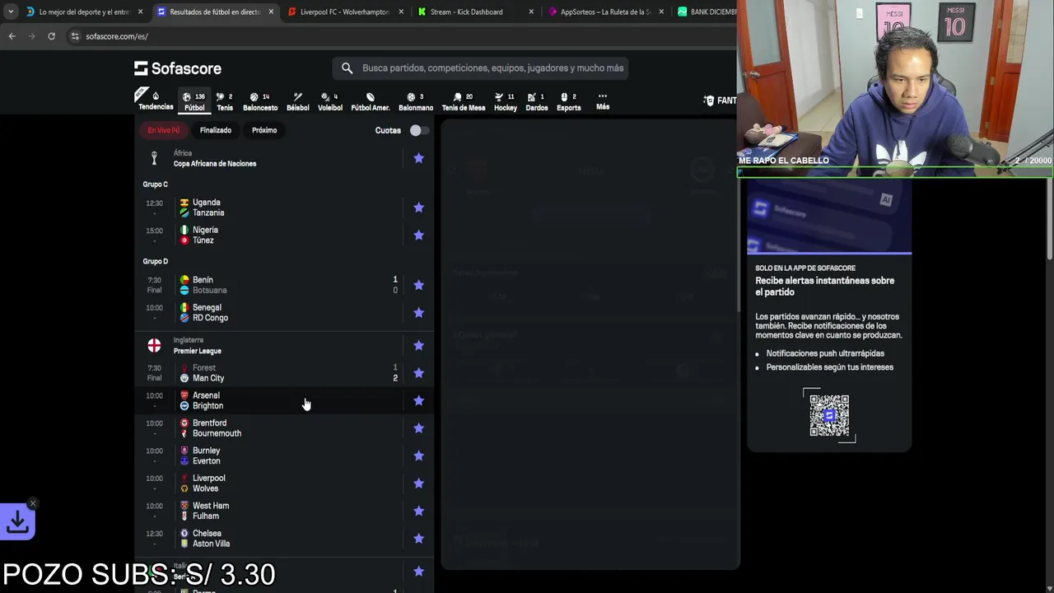Open the Balonmano sport category
The width and height of the screenshot is (1054, 593).
[x=416, y=101]
